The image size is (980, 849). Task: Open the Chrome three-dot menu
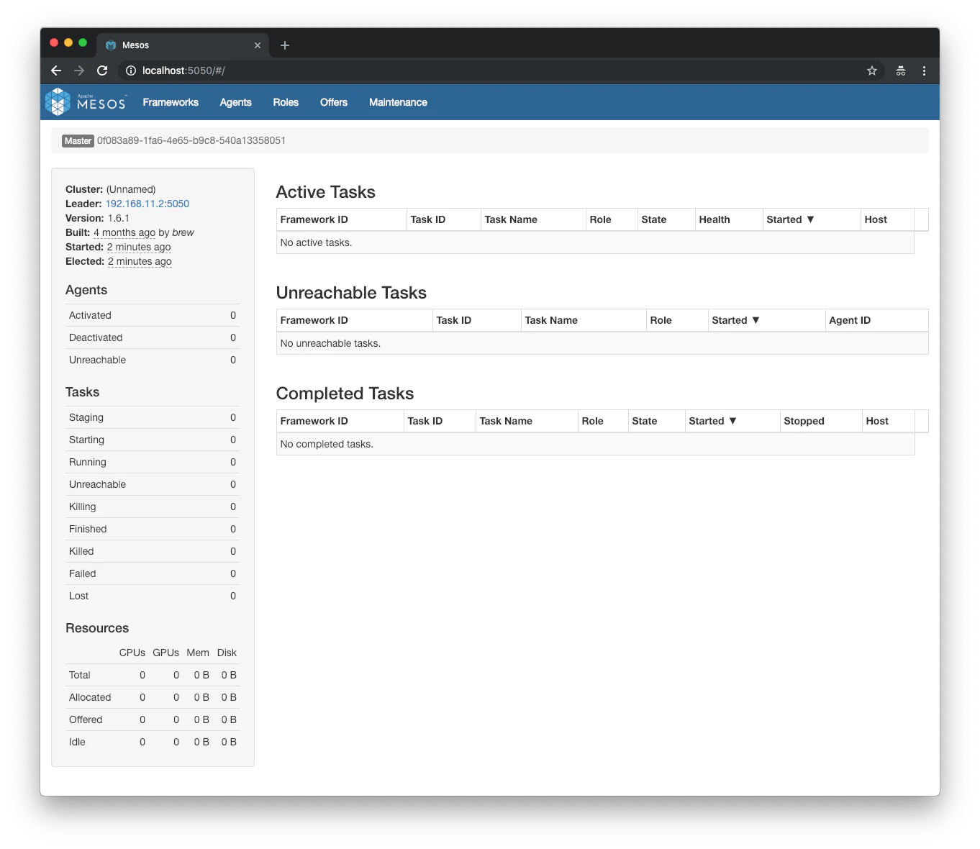point(924,71)
